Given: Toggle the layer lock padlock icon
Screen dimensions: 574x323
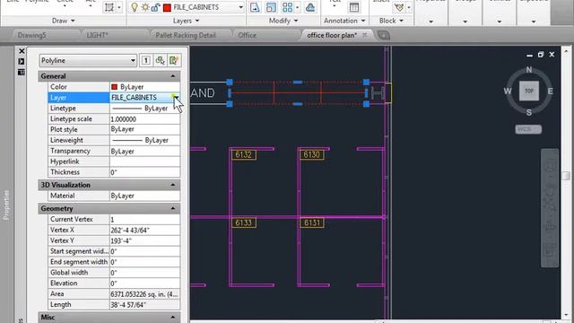Looking at the screenshot, I should 155,7.
